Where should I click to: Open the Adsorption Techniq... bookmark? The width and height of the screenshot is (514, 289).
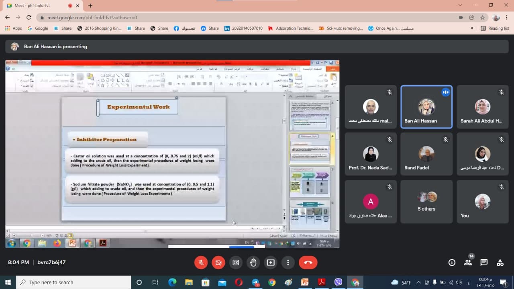coord(291,28)
